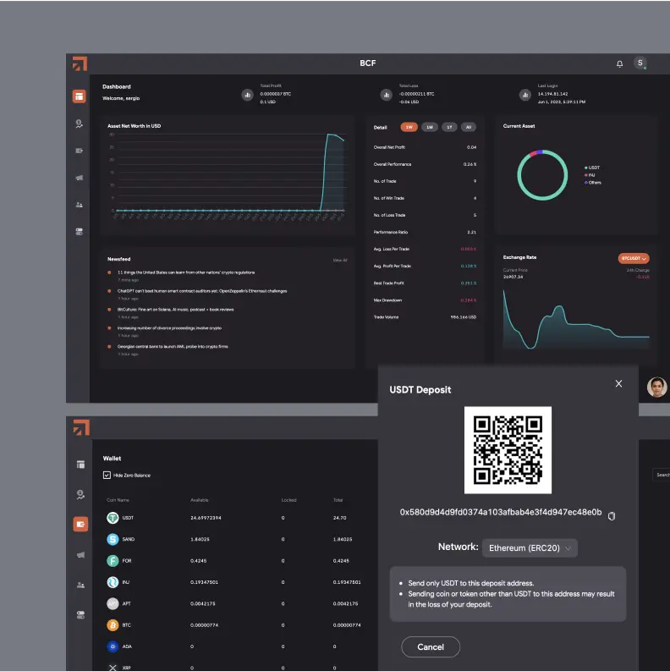Open the S user avatar menu
670x671 pixels.
[640, 63]
